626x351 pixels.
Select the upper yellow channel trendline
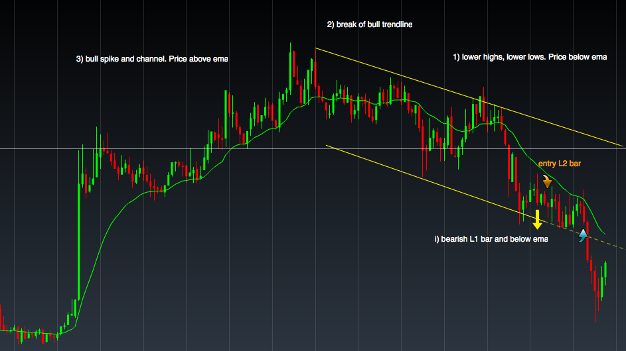point(469,97)
